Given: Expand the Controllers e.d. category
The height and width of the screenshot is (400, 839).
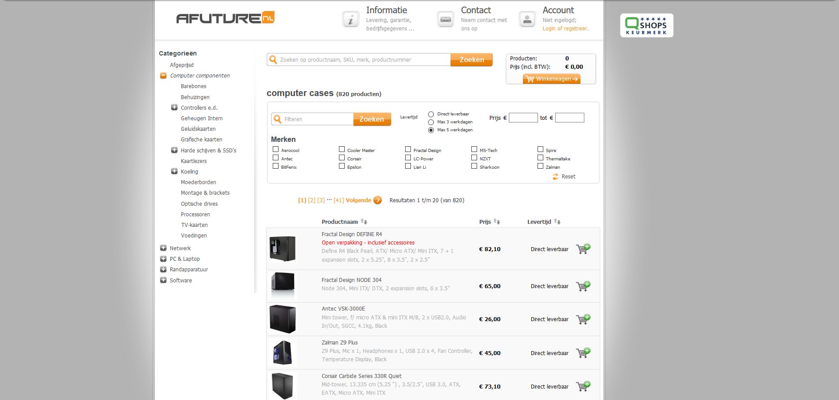Looking at the screenshot, I should pyautogui.click(x=174, y=107).
